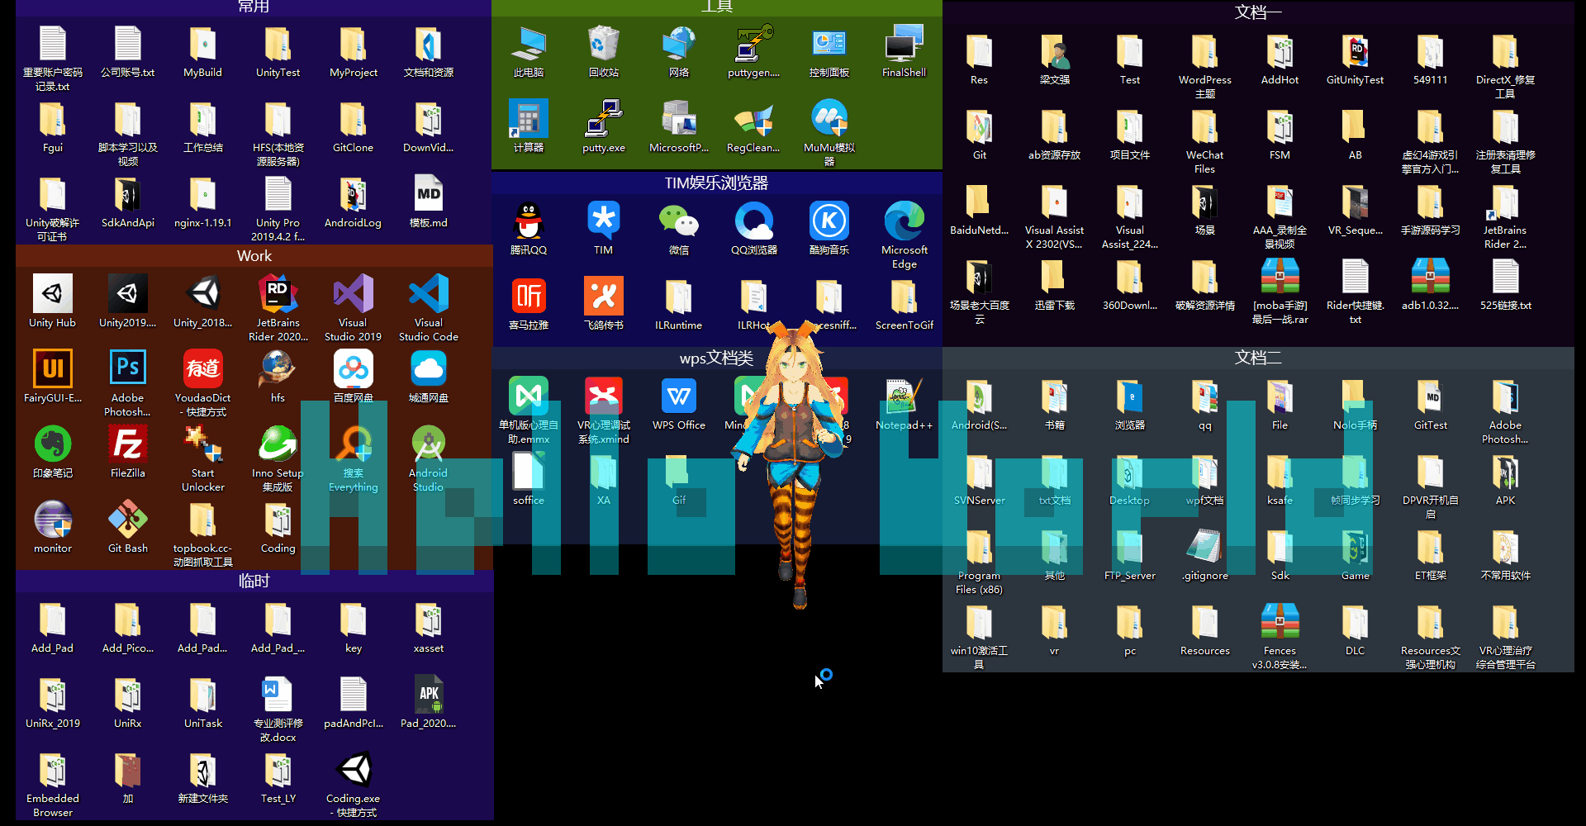1586x826 pixels.
Task: Select the Resources folder
Action: [1204, 629]
